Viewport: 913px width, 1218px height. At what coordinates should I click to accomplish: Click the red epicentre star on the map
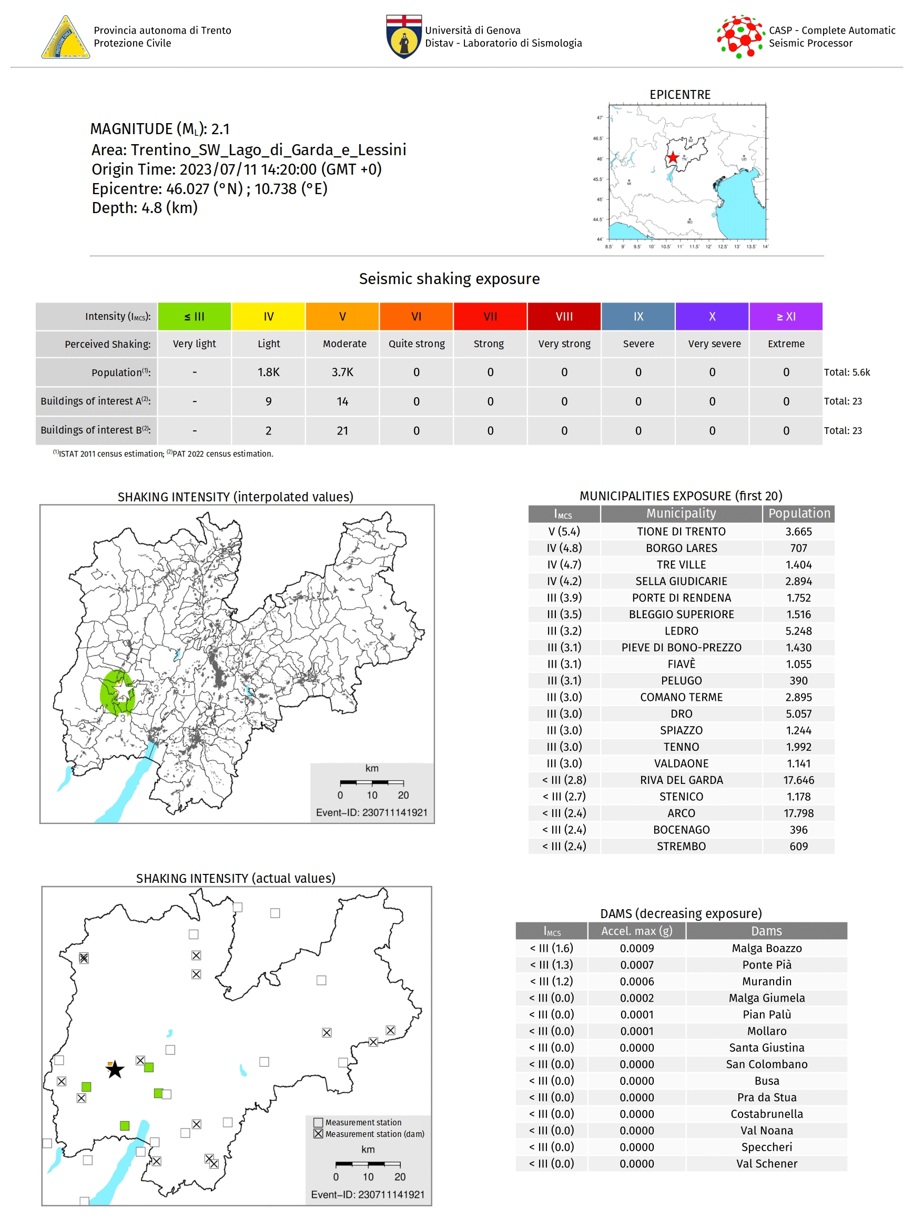[x=673, y=157]
